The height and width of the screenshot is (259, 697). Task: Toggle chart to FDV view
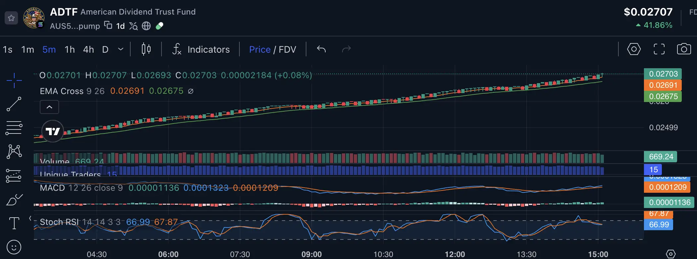pyautogui.click(x=287, y=50)
